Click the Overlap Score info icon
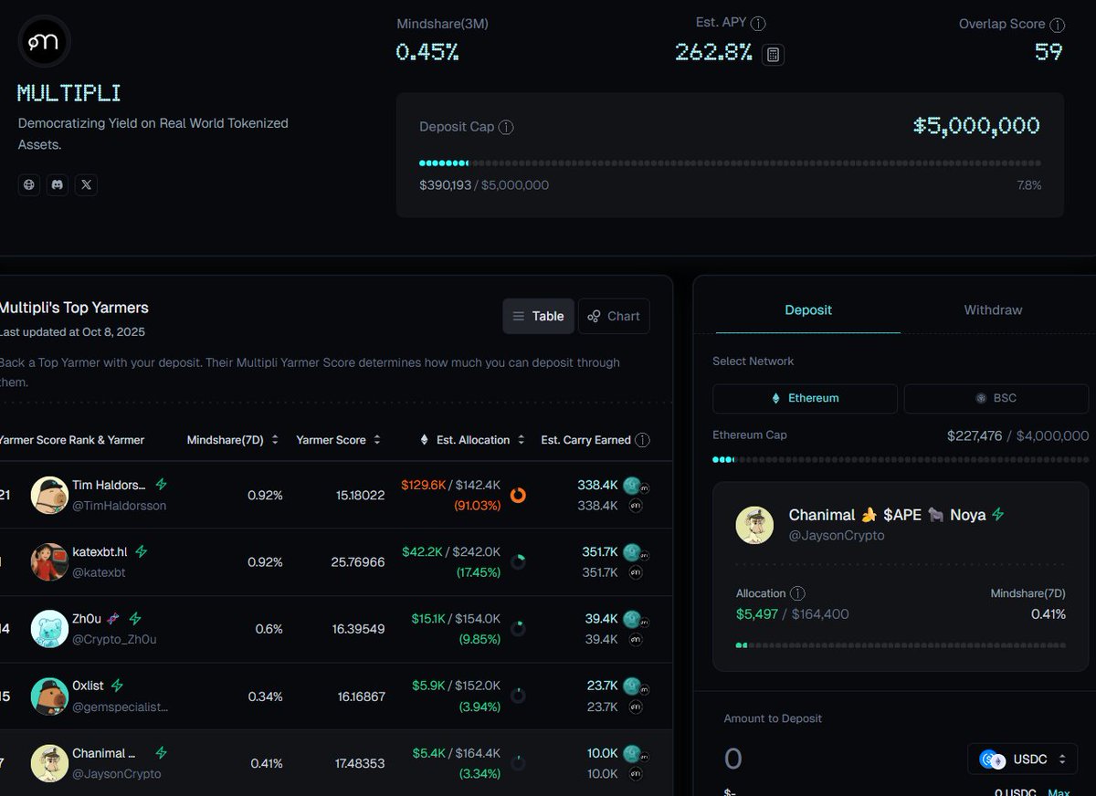The image size is (1096, 796). pyautogui.click(x=1058, y=25)
